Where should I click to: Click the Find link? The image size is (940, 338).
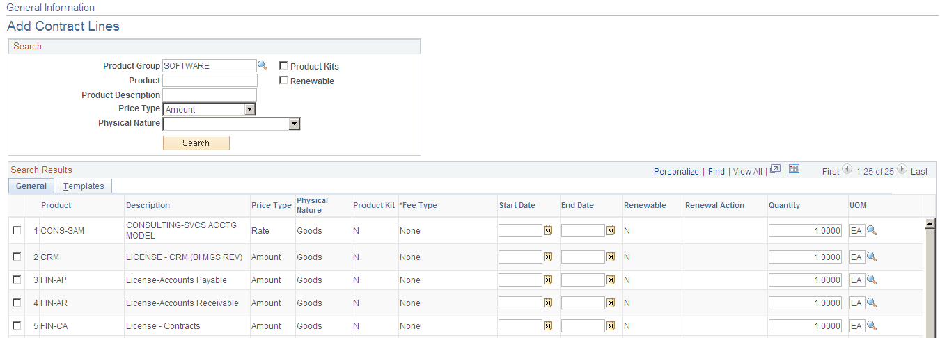click(716, 171)
